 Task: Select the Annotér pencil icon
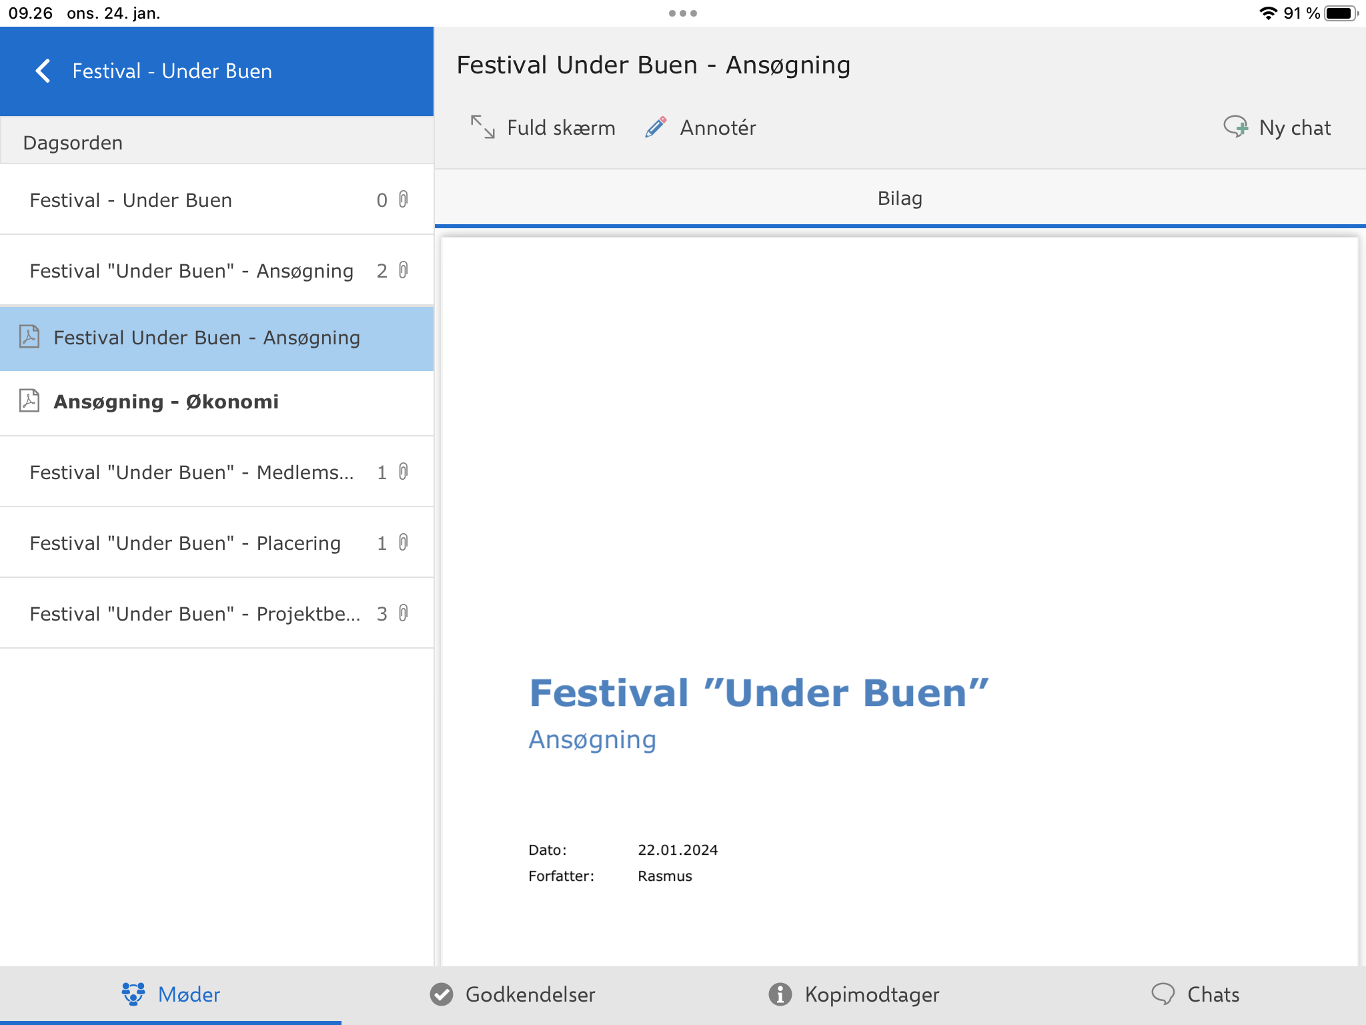tap(656, 127)
